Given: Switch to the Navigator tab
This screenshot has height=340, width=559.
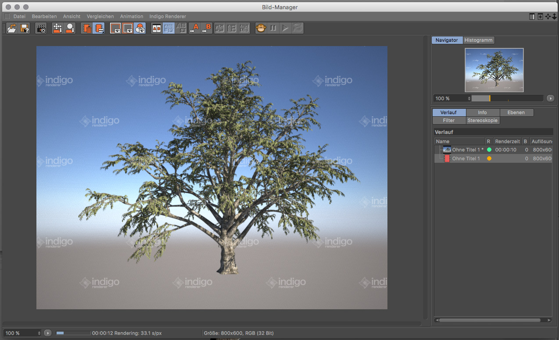Looking at the screenshot, I should [447, 40].
